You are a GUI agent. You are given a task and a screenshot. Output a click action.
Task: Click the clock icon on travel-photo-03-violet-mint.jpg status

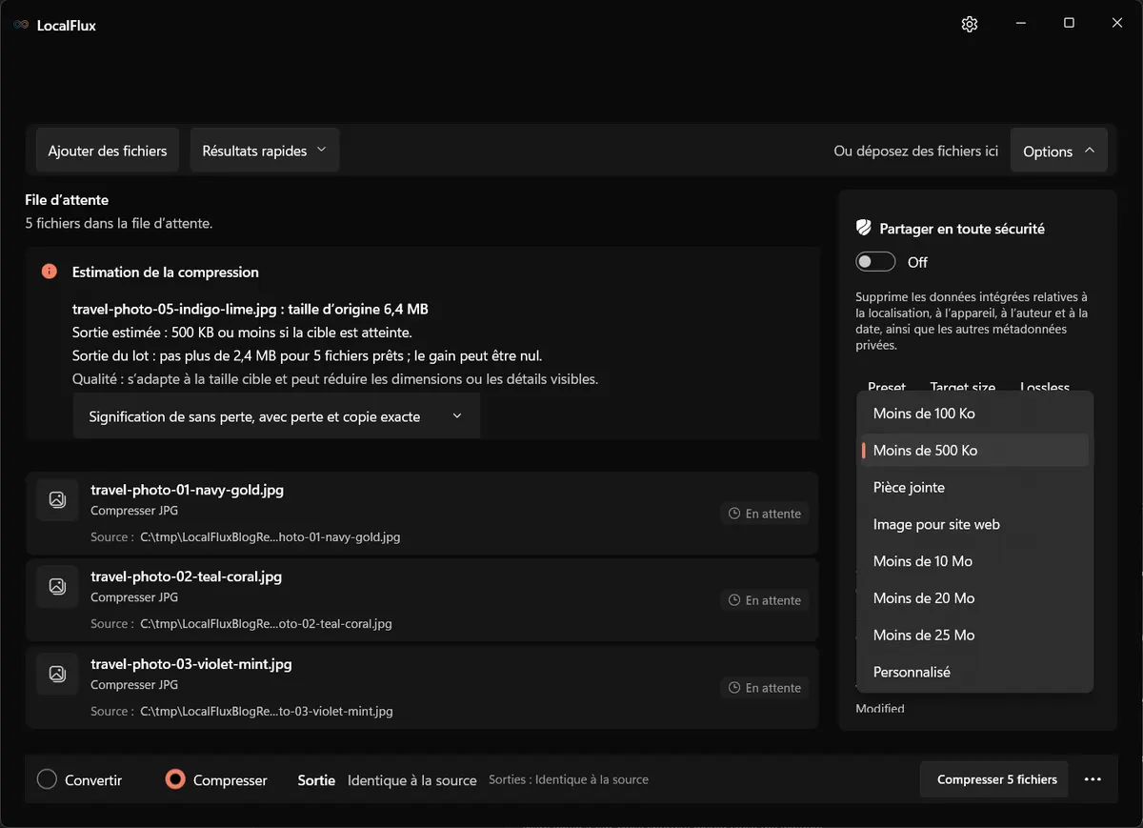tap(734, 688)
